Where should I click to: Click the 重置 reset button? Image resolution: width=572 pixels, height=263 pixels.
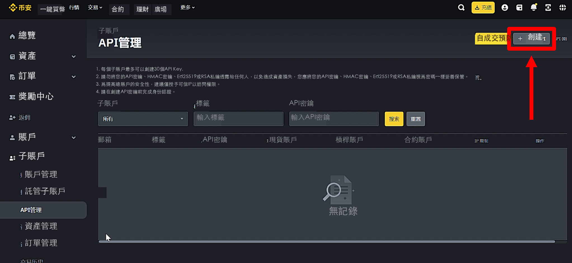click(416, 119)
